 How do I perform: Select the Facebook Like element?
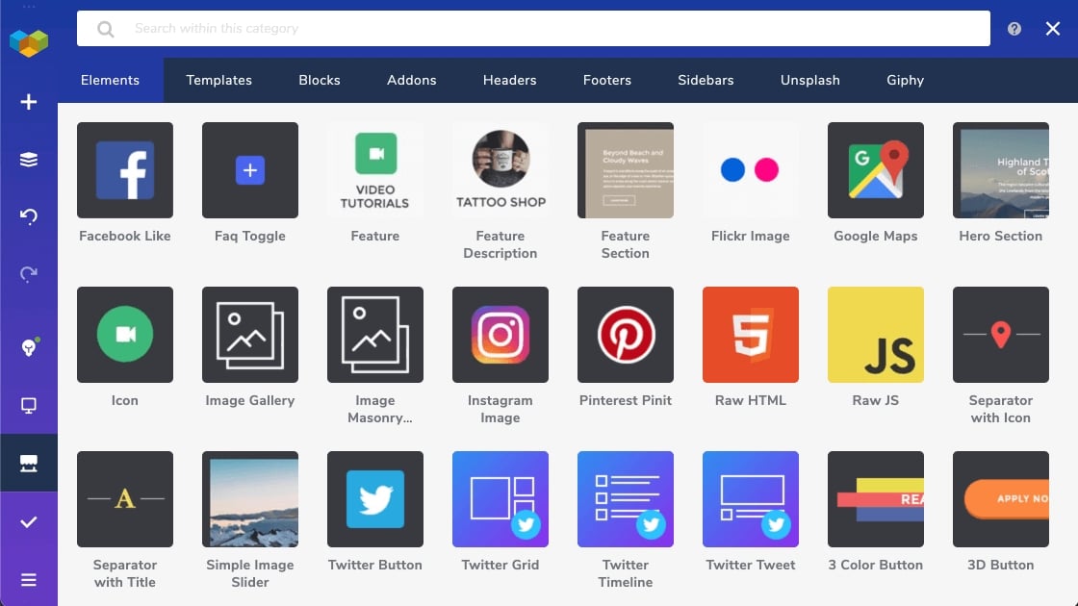pos(125,170)
